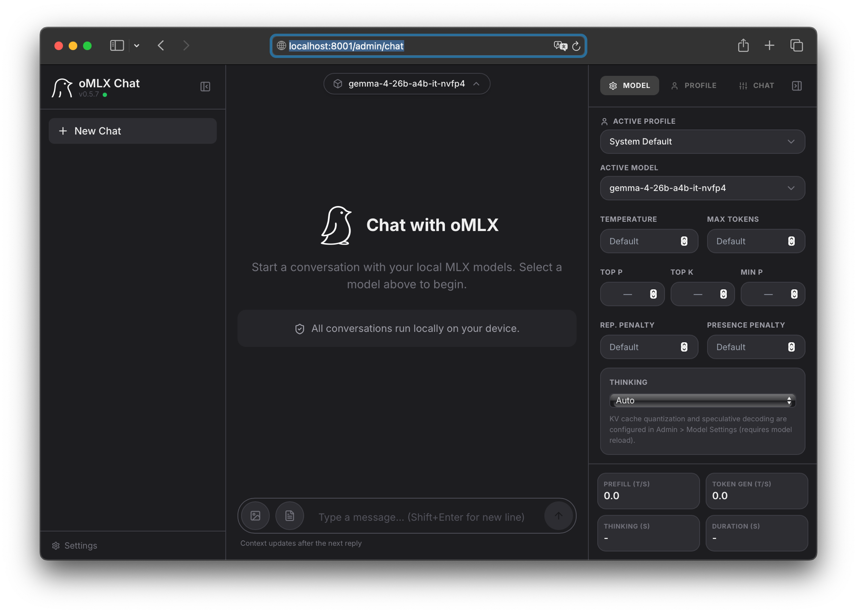Reload the current page
This screenshot has height=613, width=857.
tap(576, 46)
